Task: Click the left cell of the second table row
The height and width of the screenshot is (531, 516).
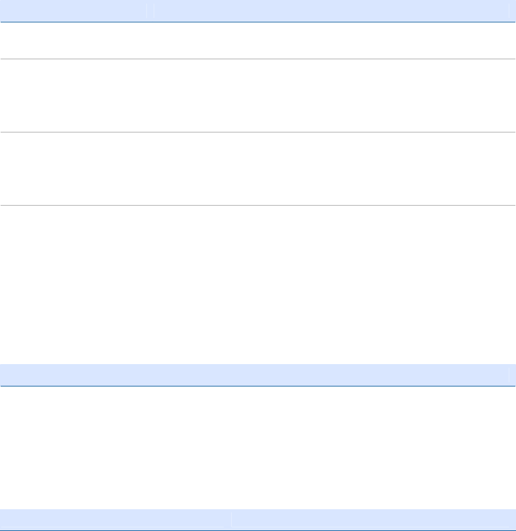Action: (73, 96)
